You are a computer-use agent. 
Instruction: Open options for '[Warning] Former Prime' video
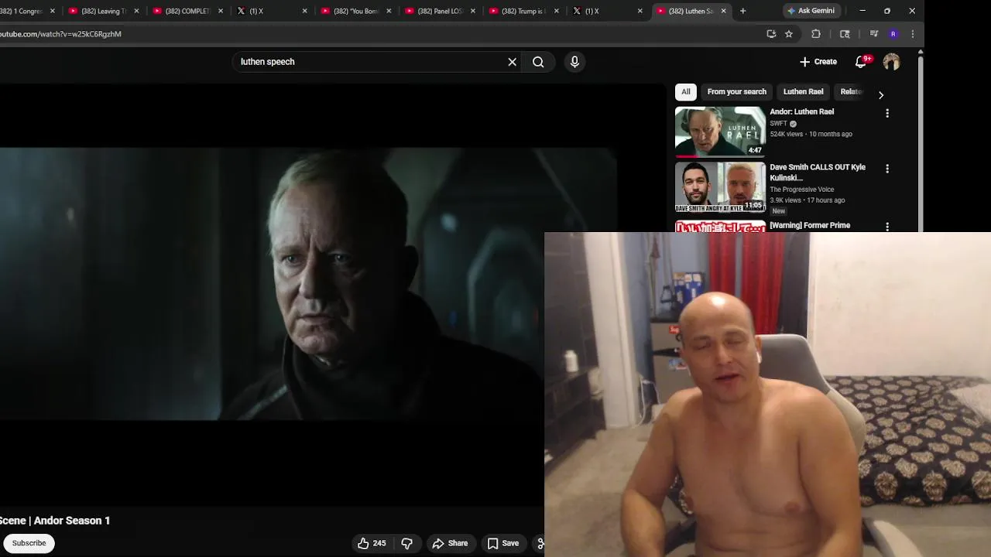(887, 227)
